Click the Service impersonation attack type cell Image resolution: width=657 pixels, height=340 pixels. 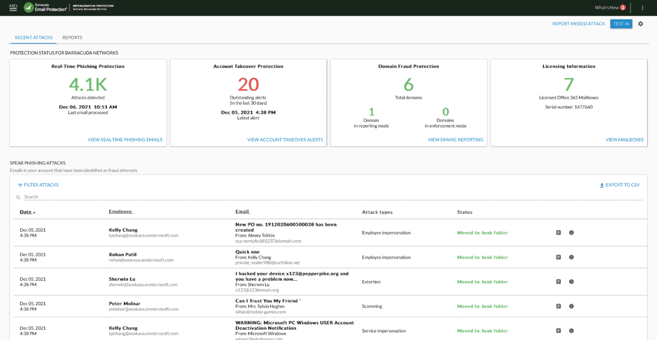coord(384,331)
